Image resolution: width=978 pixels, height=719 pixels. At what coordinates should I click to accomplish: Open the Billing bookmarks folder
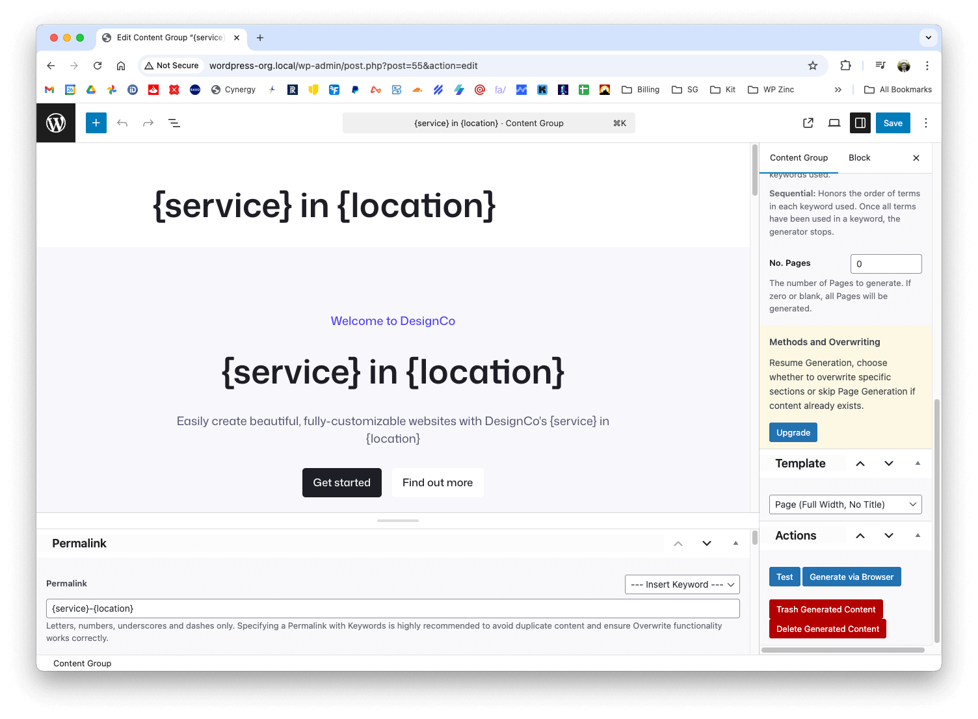(641, 90)
